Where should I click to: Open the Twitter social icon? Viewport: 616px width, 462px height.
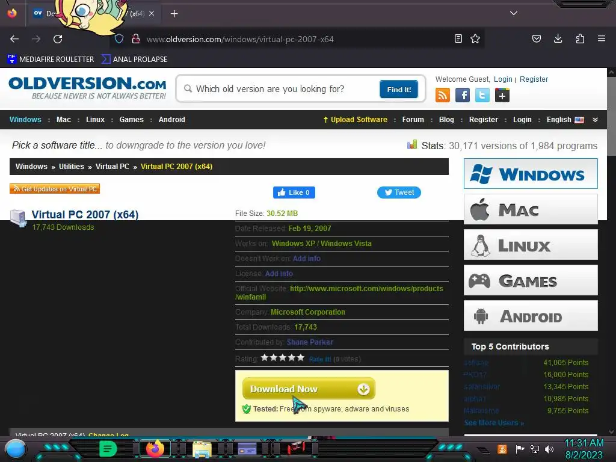pos(482,95)
